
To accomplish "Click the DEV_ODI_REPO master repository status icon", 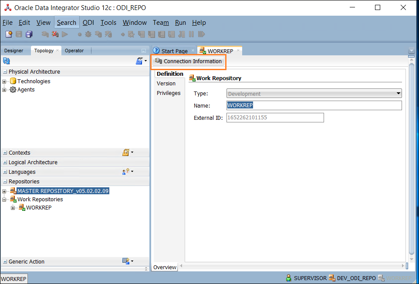I will pyautogui.click(x=332, y=278).
